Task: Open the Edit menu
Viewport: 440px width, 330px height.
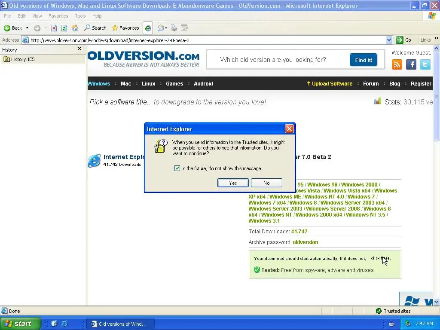Action: click(x=21, y=16)
